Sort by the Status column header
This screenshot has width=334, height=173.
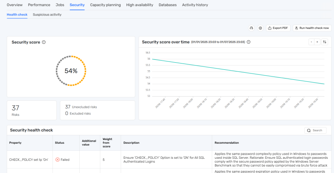(x=60, y=142)
